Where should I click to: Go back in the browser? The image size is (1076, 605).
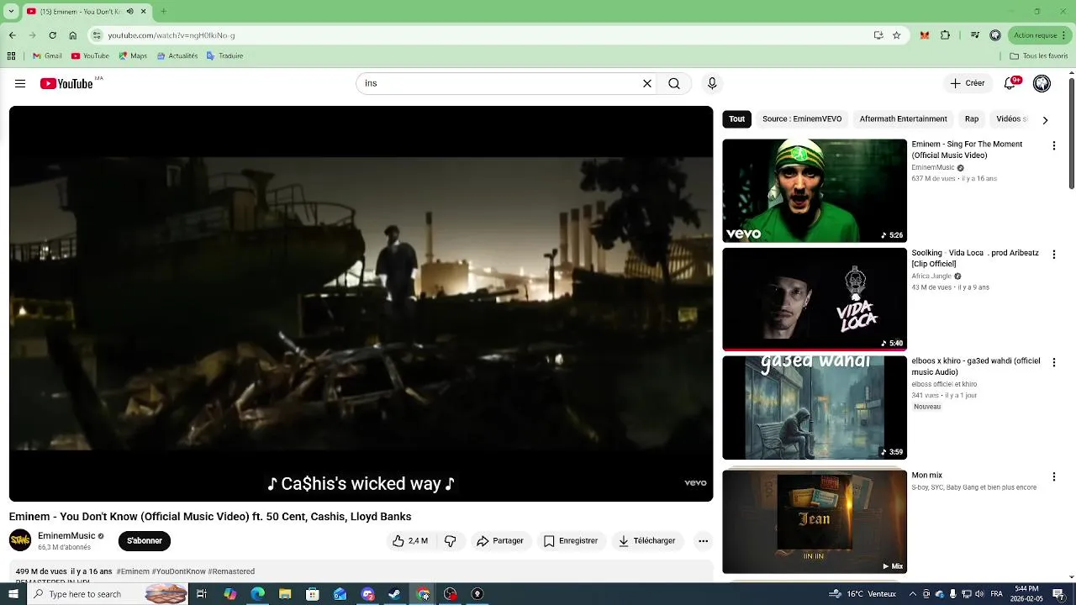point(12,35)
